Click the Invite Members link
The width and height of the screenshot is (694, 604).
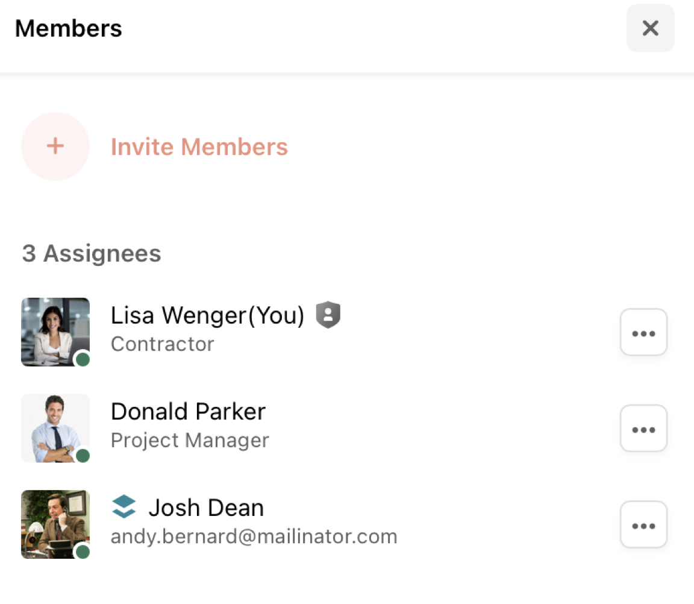[x=199, y=146]
